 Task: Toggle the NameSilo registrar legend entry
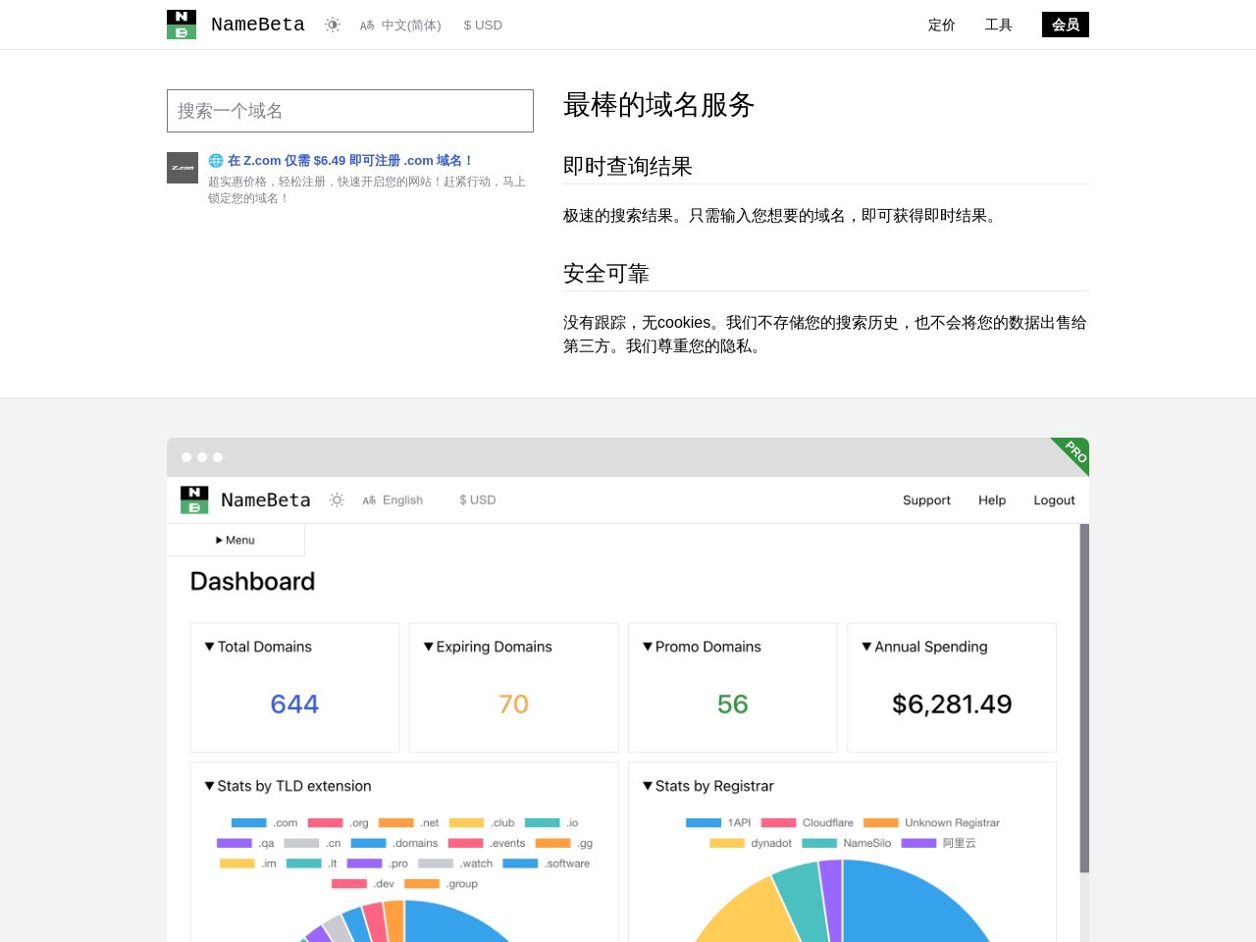tap(847, 843)
